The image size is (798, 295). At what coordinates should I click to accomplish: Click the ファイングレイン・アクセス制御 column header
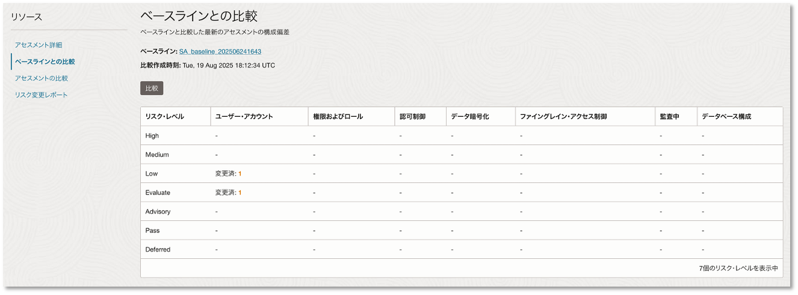point(563,117)
